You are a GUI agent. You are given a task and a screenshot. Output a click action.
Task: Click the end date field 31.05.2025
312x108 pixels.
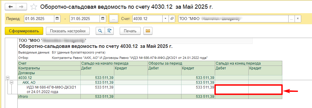[x=85, y=19]
